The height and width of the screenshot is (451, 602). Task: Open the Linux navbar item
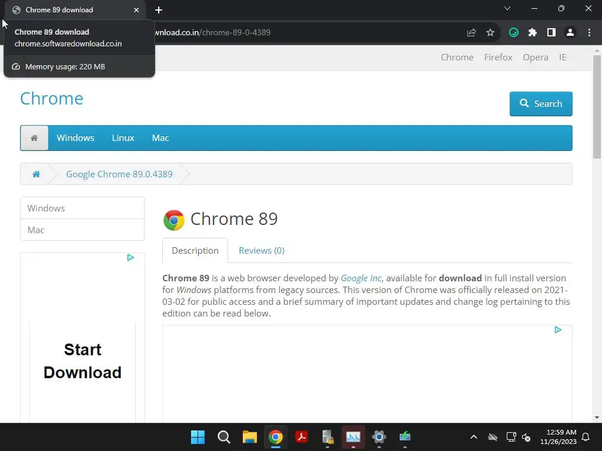[123, 137]
